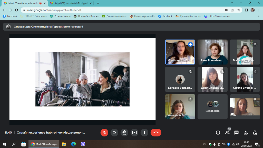Image resolution: width=263 pixels, height=148 pixels.
Task: Open the UKR.NET bookmark
Action: coord(33,16)
